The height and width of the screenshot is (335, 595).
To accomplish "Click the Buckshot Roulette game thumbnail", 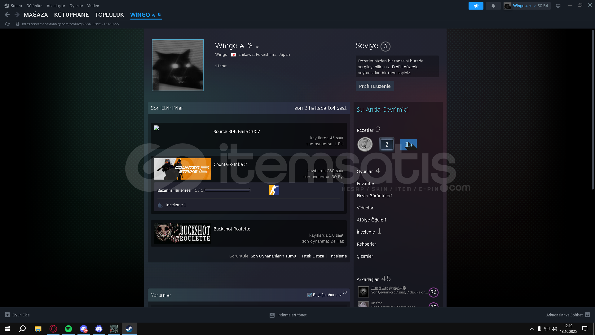I will (x=182, y=233).
